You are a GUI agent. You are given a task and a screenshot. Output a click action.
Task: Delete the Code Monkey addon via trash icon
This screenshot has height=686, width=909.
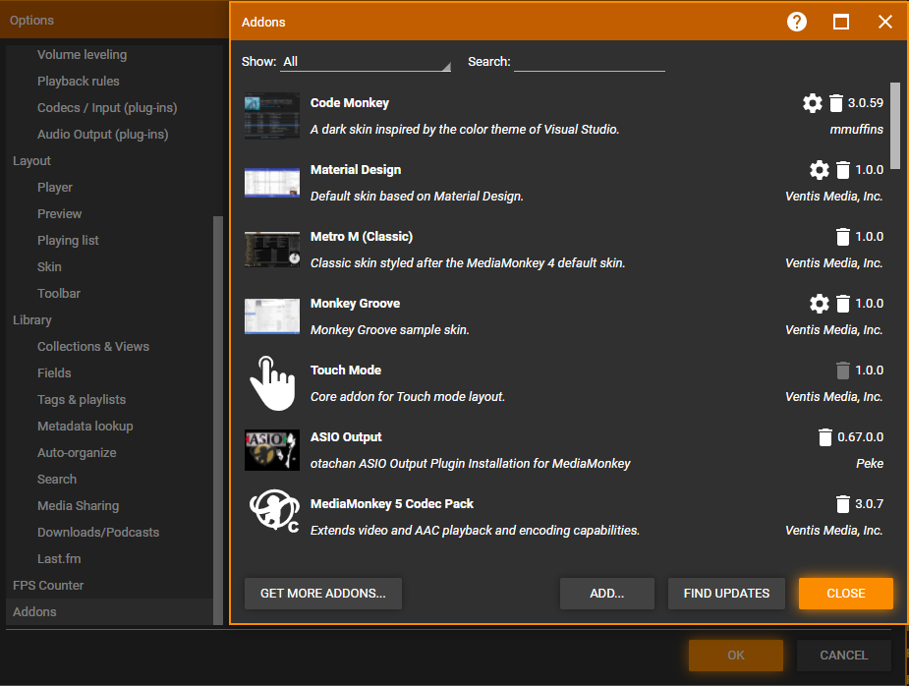[x=836, y=103]
